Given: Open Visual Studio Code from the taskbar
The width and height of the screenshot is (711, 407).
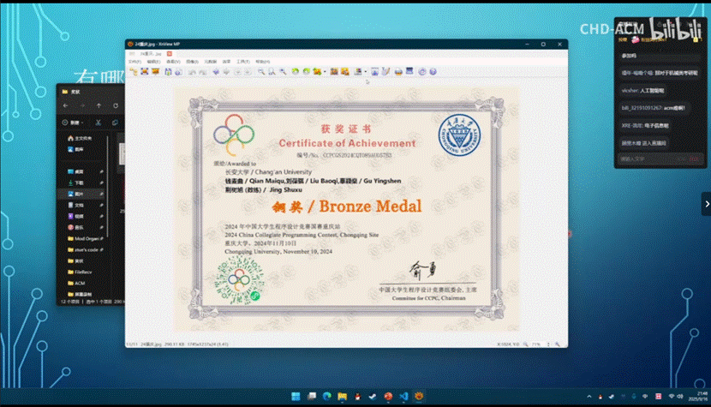Looking at the screenshot, I should pos(402,397).
